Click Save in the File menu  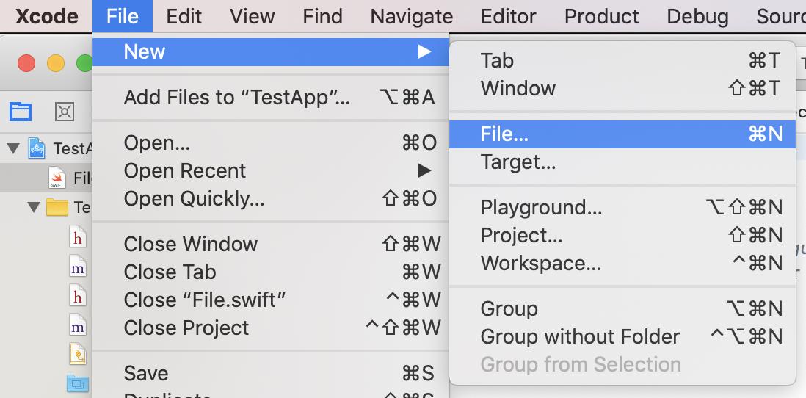(146, 373)
